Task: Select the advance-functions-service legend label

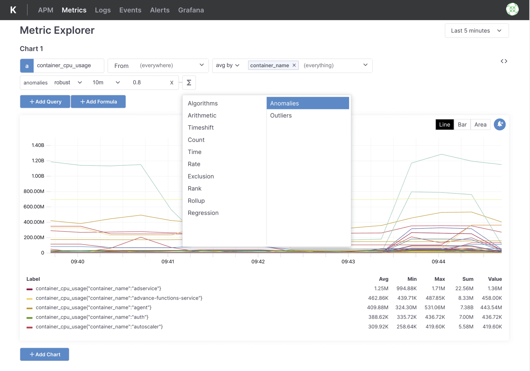Action: [119, 298]
